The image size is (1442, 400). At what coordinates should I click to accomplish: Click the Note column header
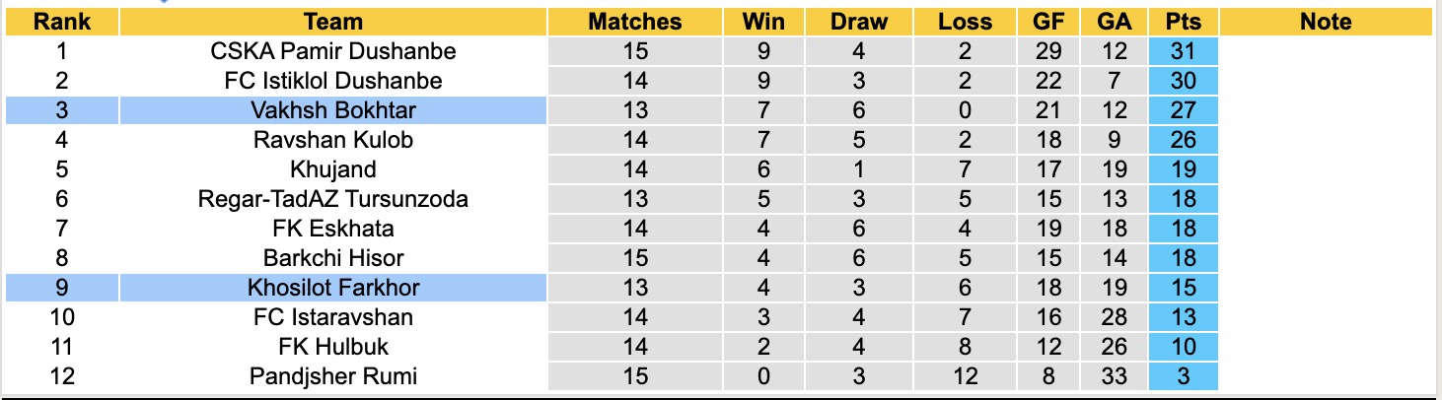[x=1326, y=22]
